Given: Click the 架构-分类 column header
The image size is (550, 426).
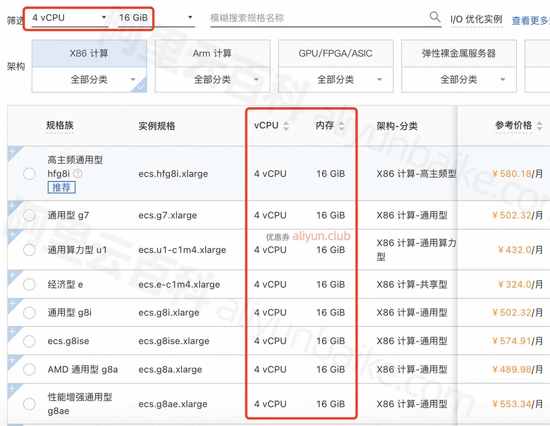Looking at the screenshot, I should coord(397,126).
